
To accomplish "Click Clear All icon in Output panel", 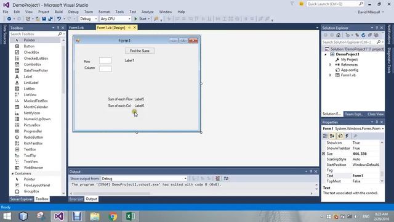I will pos(217,178).
